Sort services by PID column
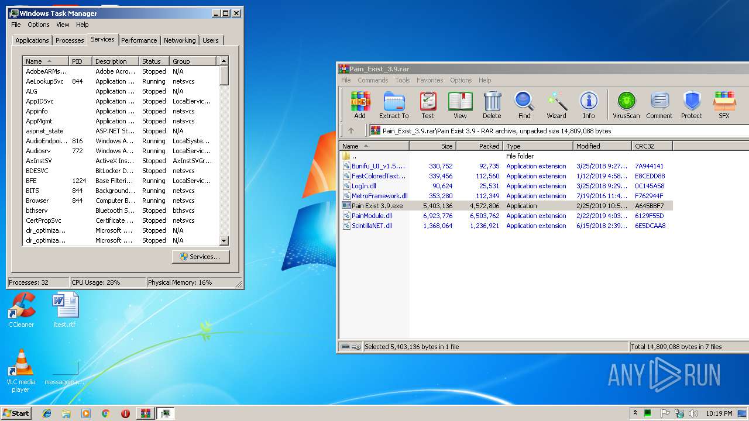Viewport: 749px width, 421px height. pos(81,61)
